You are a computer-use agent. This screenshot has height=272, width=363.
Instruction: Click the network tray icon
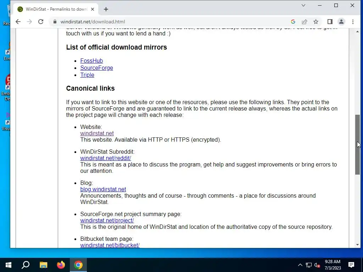click(309, 265)
